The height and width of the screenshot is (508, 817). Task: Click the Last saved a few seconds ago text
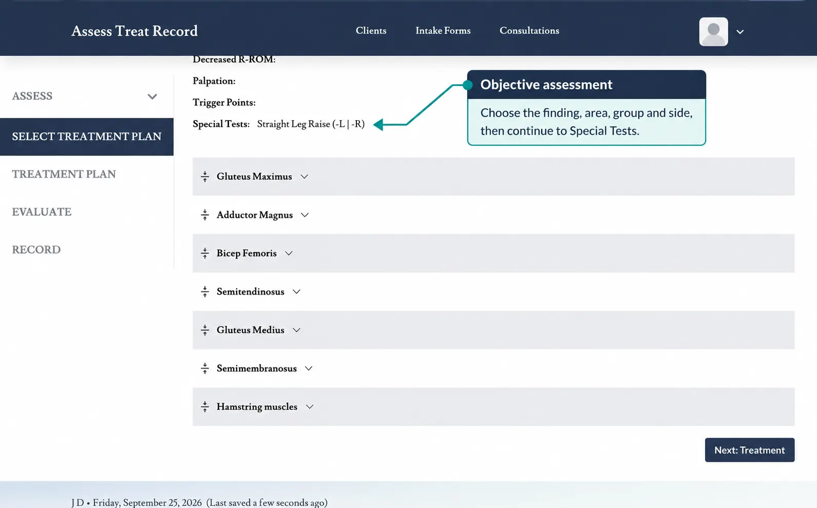pos(267,502)
